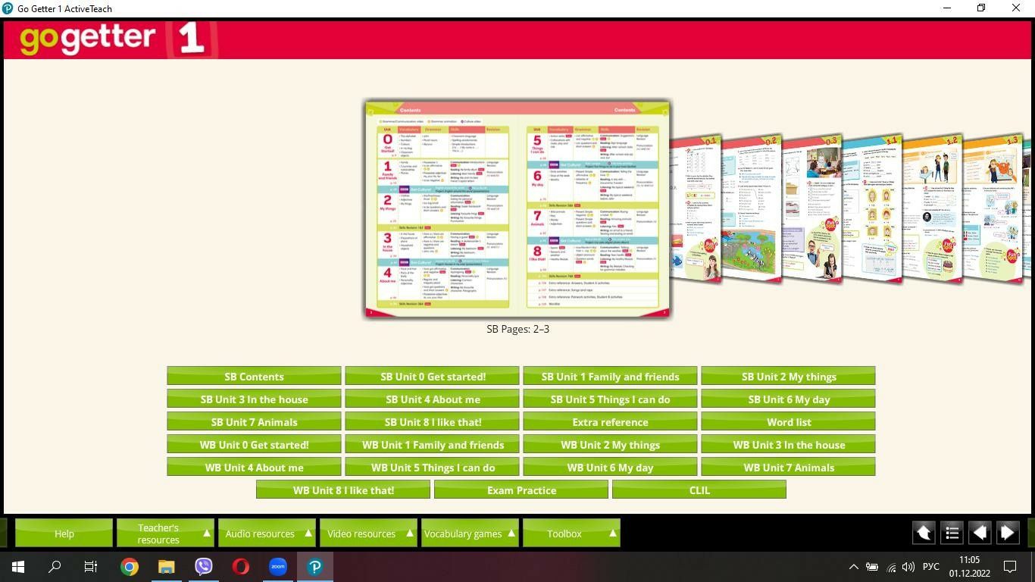Screen dimensions: 1035x582
Task: Open volume control in tray
Action: click(908, 566)
